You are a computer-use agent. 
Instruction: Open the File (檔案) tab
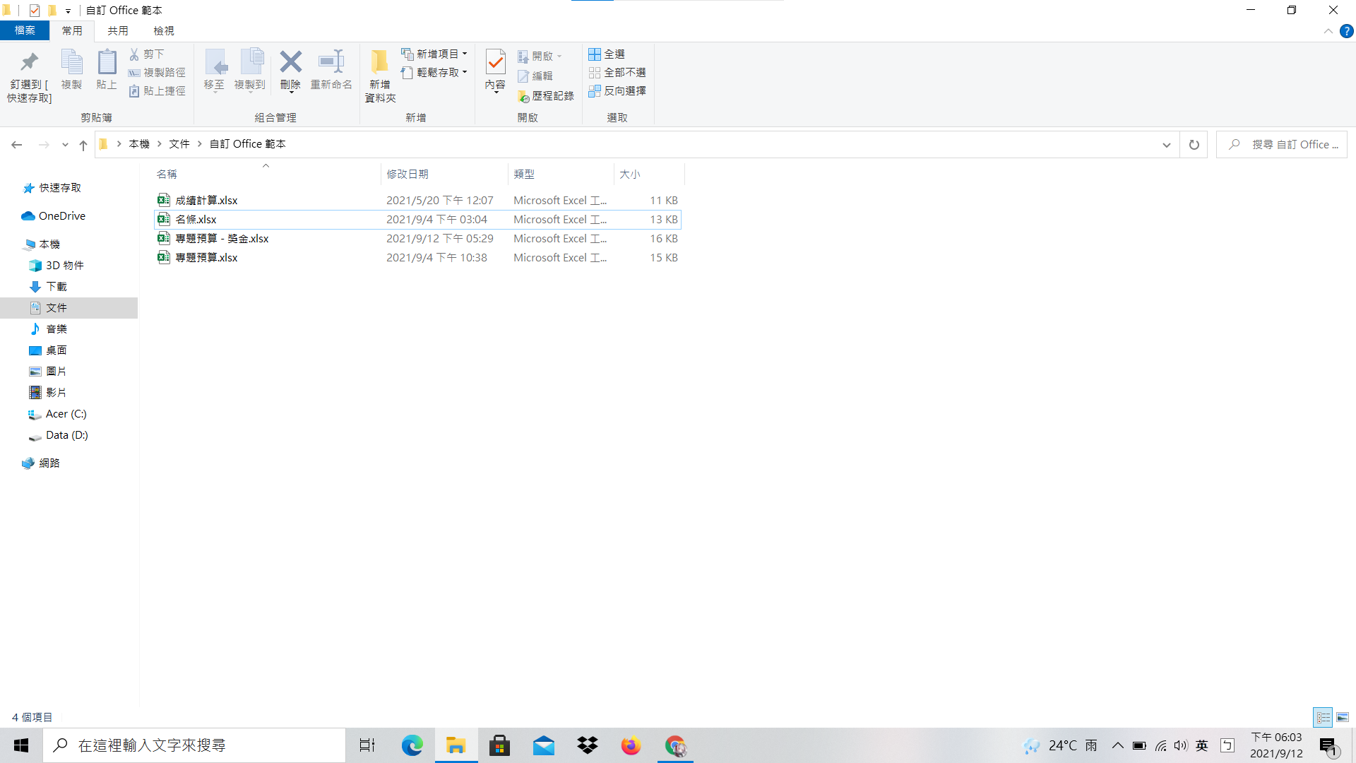click(x=25, y=31)
